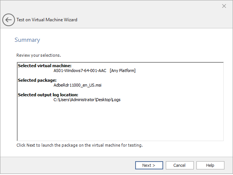
Task: Click the Summary heading
Action: [27, 40]
